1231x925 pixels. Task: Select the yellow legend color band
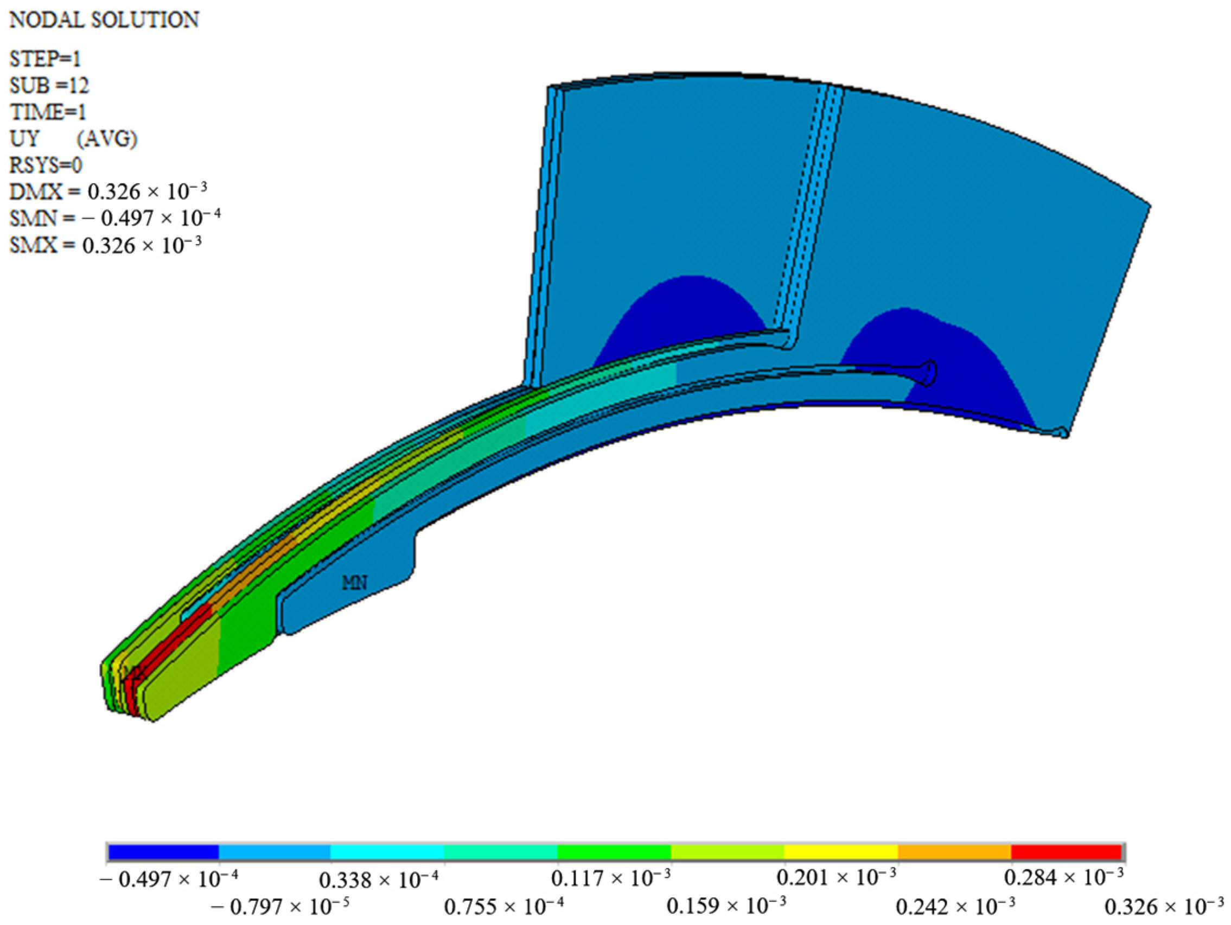(x=840, y=852)
